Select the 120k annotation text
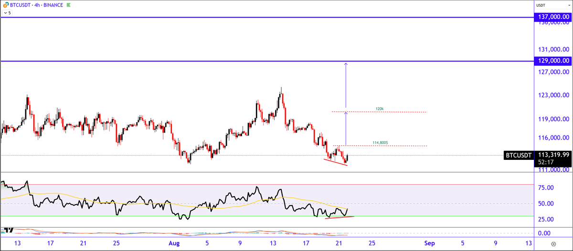Screen dimensions: 573x251 (x=380, y=109)
